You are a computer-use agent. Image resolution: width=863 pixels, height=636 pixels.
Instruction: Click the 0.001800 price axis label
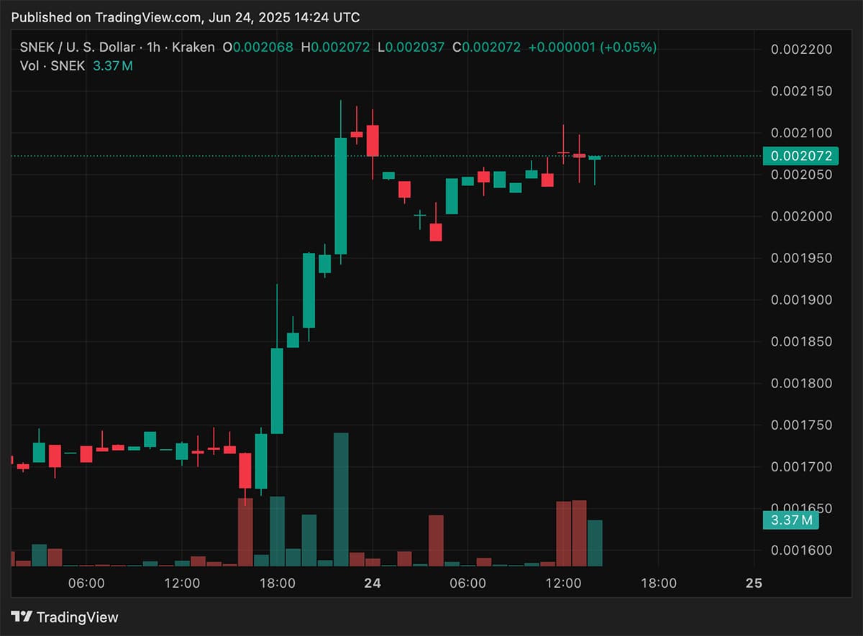tap(801, 383)
